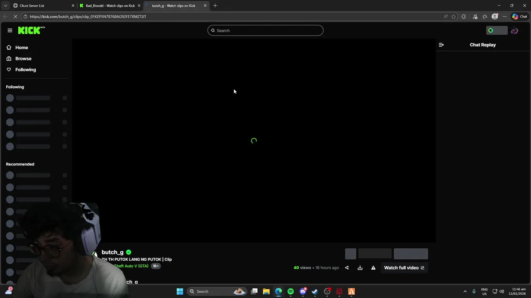Open orange app taskbar icon
Viewport: 531px width, 298px height.
(351, 291)
